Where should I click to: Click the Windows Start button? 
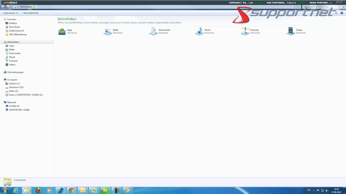(x=5, y=190)
